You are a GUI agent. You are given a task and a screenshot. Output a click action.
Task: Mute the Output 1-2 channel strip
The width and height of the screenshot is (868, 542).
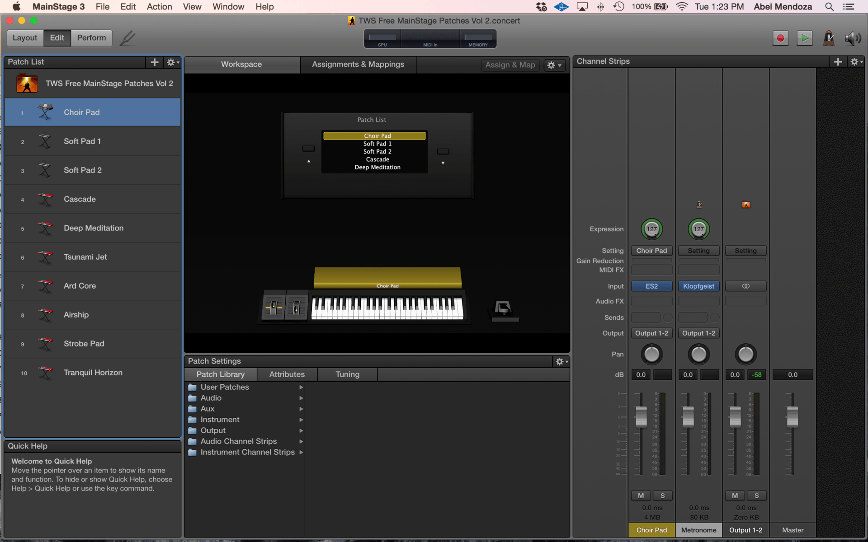pyautogui.click(x=735, y=495)
